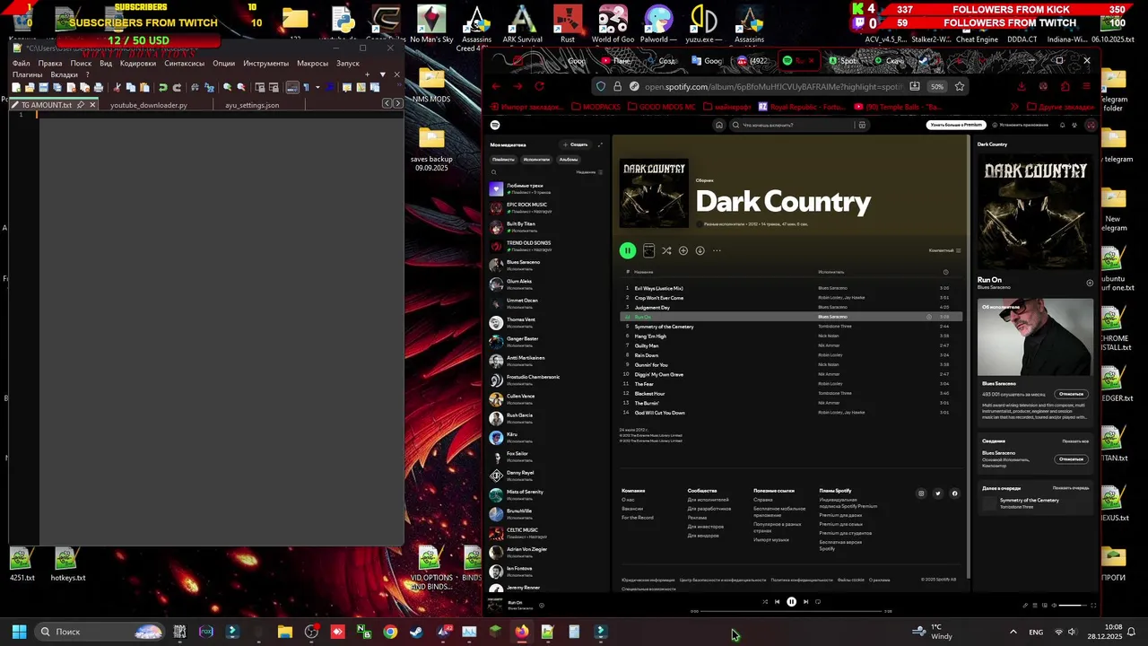Open the Файл menu in Notepad++
The height and width of the screenshot is (646, 1148).
21,64
